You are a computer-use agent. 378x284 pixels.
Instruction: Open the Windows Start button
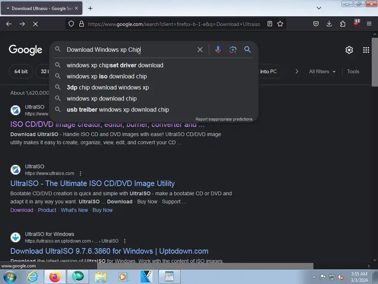pyautogui.click(x=10, y=277)
